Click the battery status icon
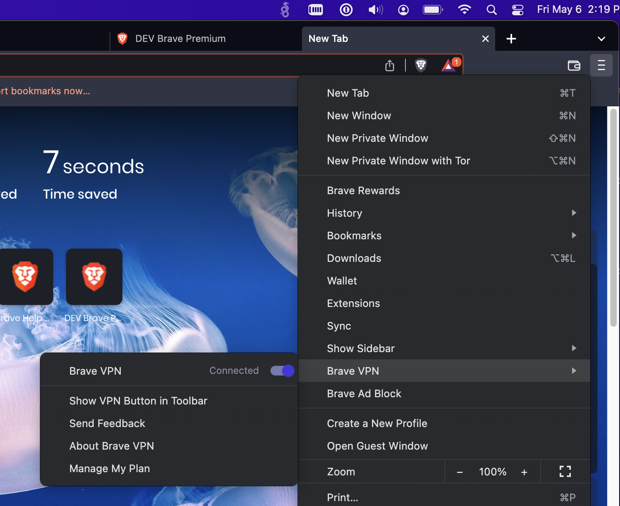Viewport: 620px width, 506px height. (x=432, y=10)
